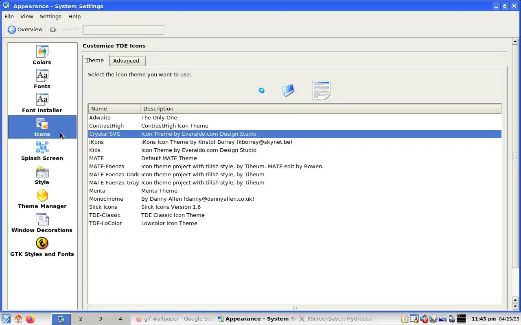Switch to virtual desktop 3
This screenshot has width=521, height=325.
[101, 319]
